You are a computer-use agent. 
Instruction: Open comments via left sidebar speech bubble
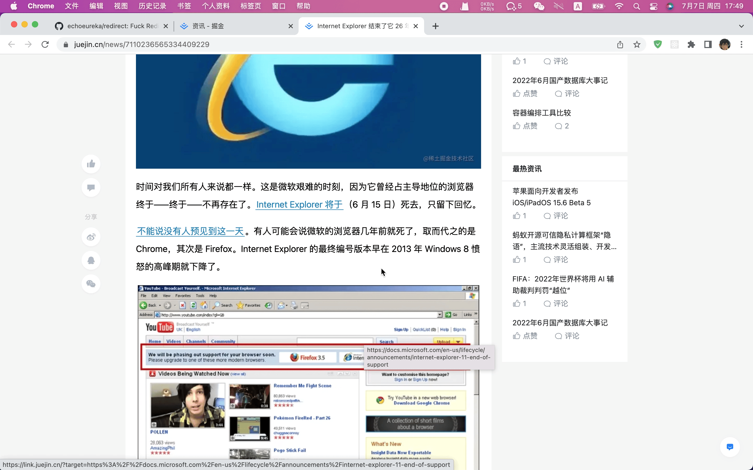click(91, 187)
